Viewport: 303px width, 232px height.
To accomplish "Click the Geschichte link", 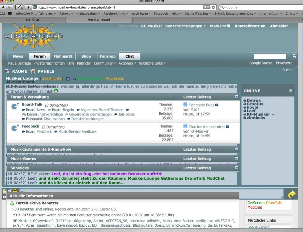I will (52, 78).
